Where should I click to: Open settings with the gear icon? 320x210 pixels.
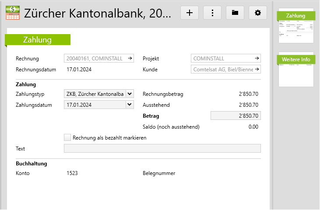258,13
